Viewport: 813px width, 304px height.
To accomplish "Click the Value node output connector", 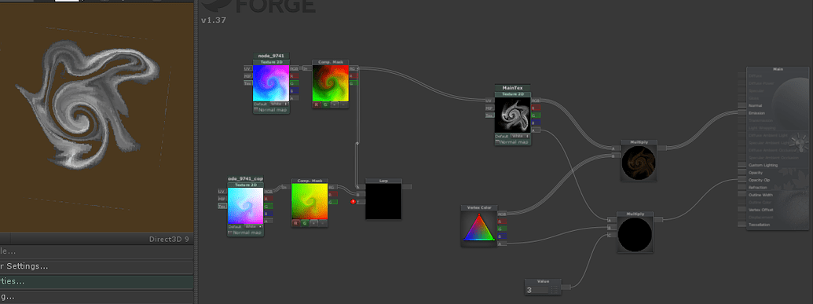I will 566,287.
